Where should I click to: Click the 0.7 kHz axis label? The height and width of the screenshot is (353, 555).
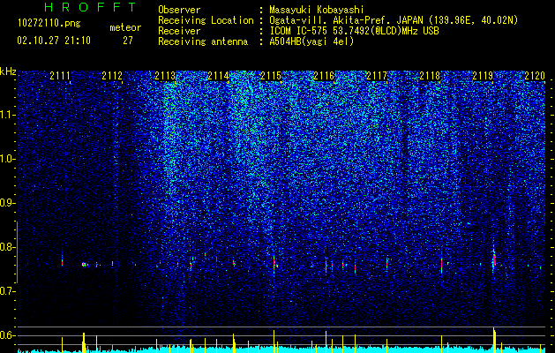click(x=8, y=291)
